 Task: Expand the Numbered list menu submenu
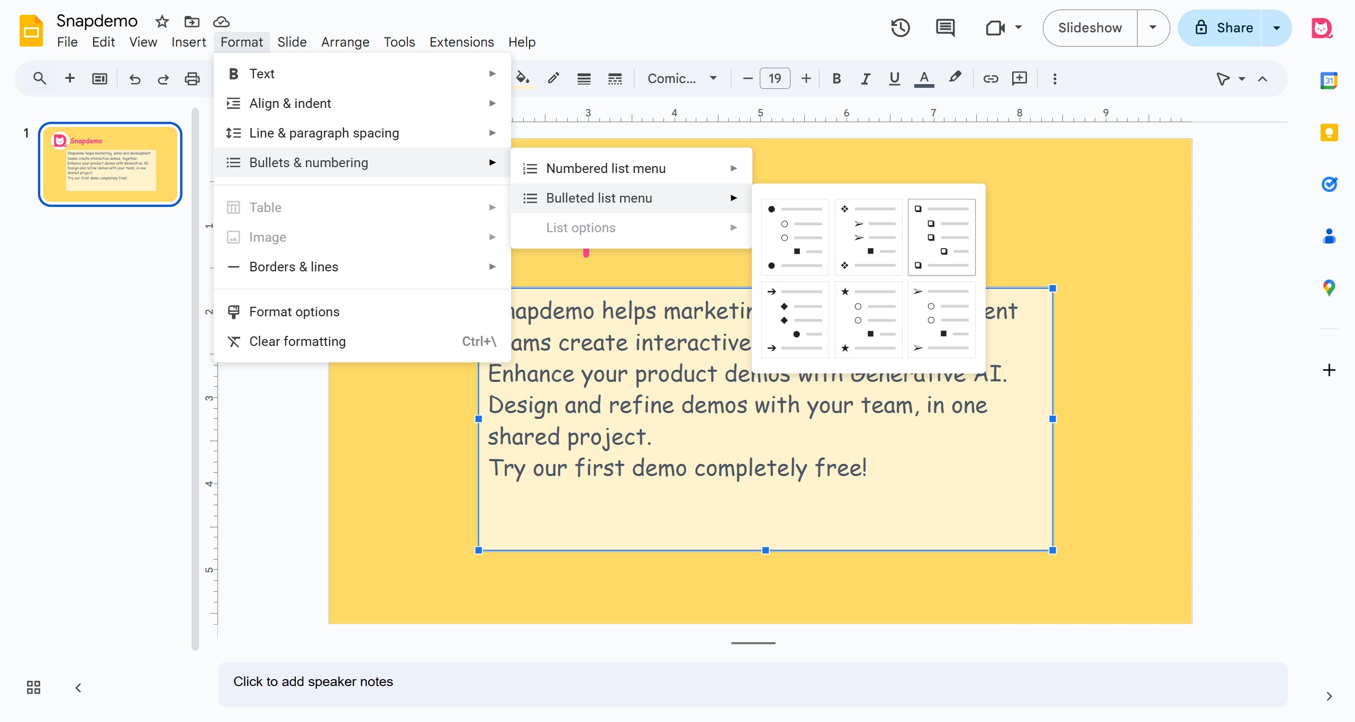pos(631,168)
